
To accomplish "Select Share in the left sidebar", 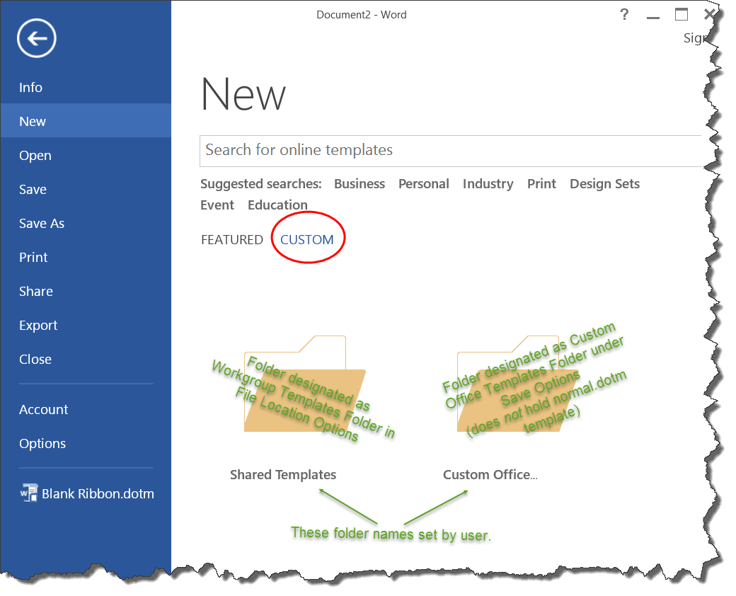I will click(x=35, y=292).
